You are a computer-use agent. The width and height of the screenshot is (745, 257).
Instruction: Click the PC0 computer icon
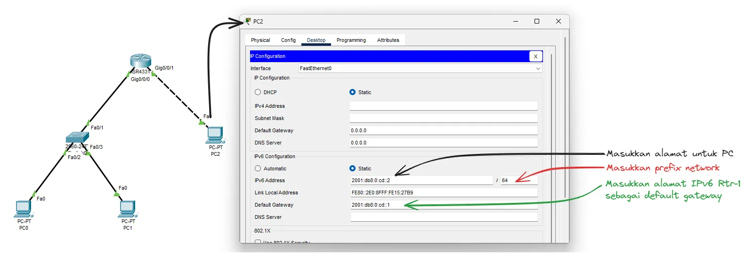(23, 209)
